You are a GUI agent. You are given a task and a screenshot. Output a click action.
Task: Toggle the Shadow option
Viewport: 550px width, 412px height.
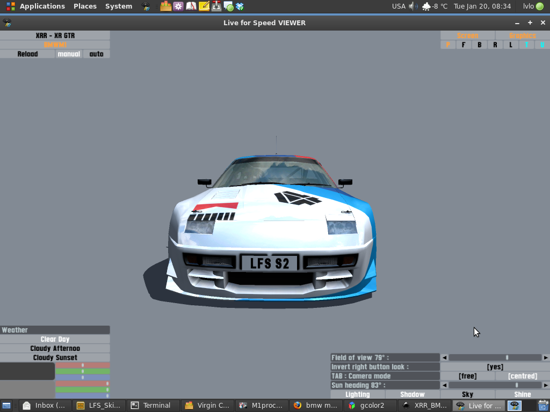(x=412, y=394)
